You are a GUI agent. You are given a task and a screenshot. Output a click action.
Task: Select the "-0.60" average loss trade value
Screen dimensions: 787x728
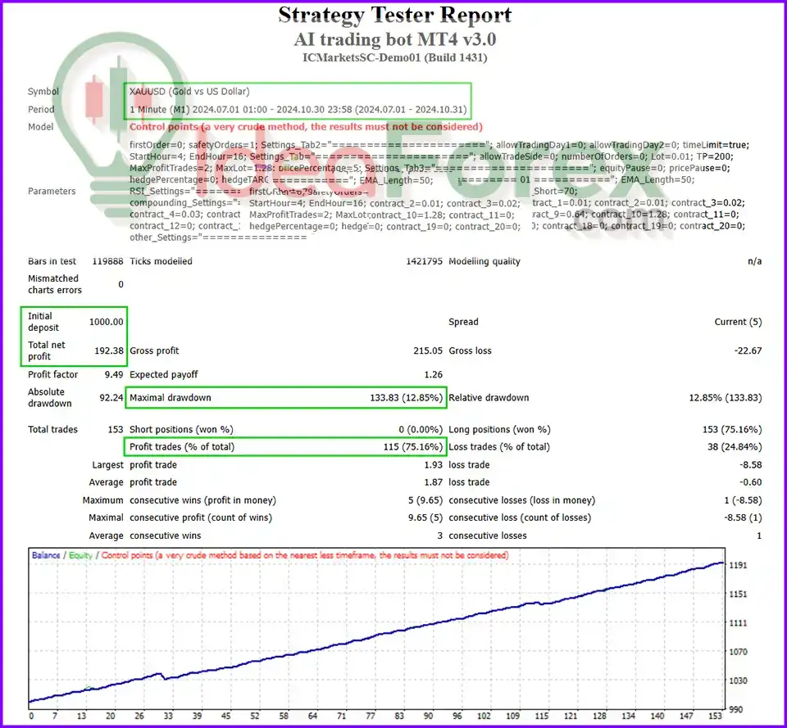750,482
